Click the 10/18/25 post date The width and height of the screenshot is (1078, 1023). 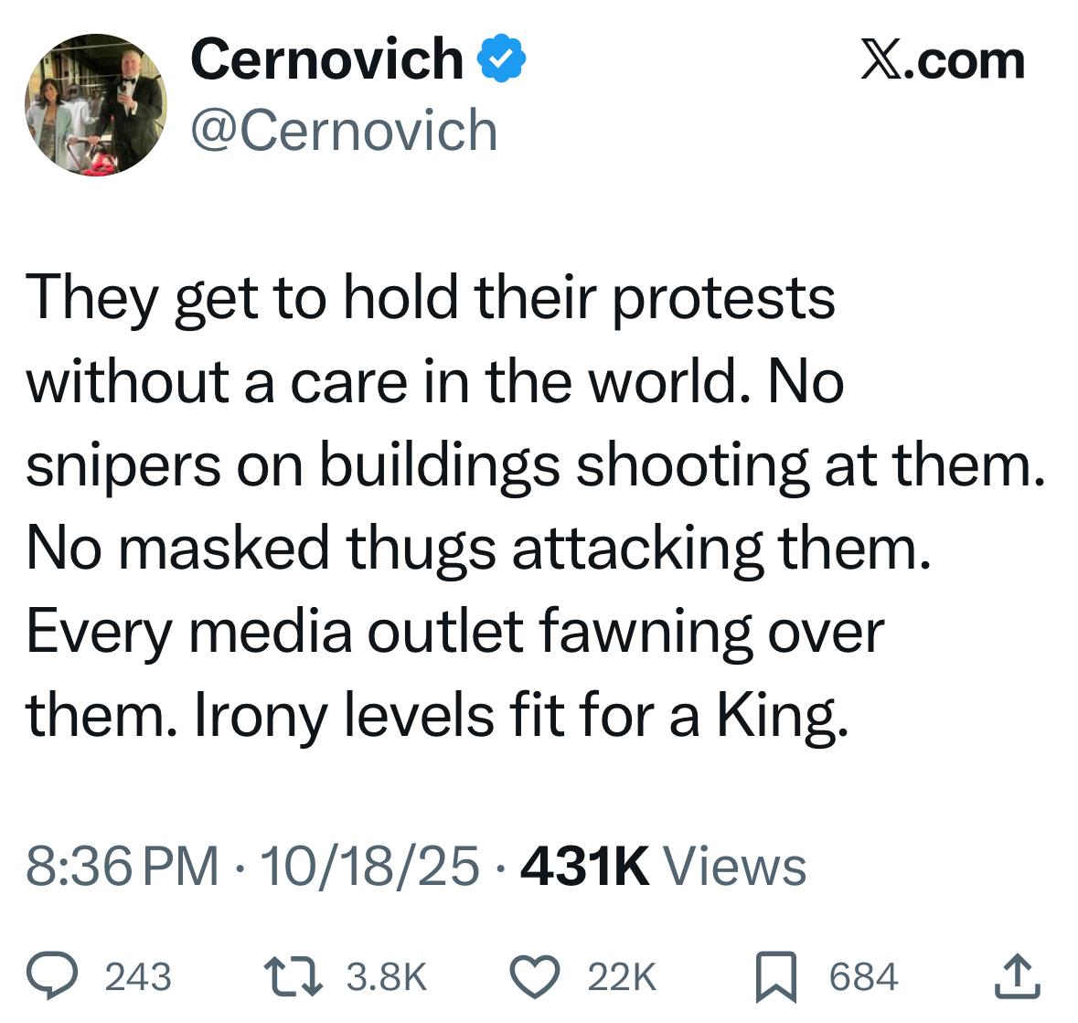369,866
